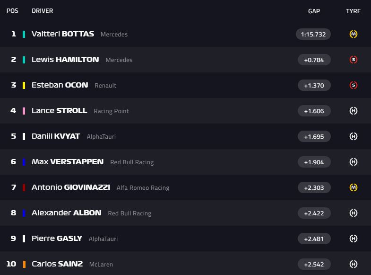Click Renault yellow team color bar
Viewport: 371px width, 275px height.
[x=24, y=85]
